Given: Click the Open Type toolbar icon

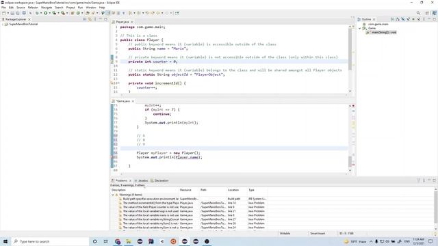Looking at the screenshot, I should [x=87, y=13].
